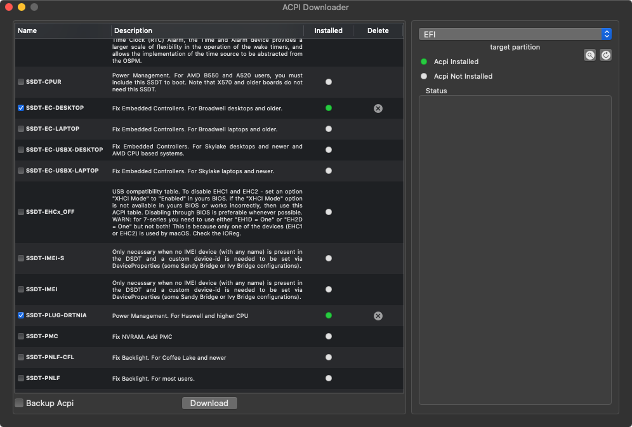Open the EFI target partition dropdown
This screenshot has width=632, height=427.
tap(515, 34)
